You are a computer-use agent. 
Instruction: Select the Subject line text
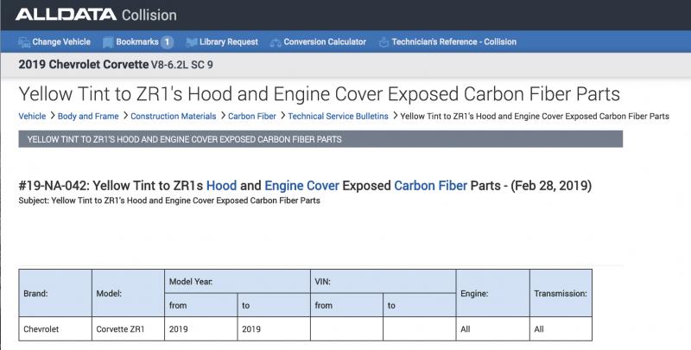click(169, 200)
